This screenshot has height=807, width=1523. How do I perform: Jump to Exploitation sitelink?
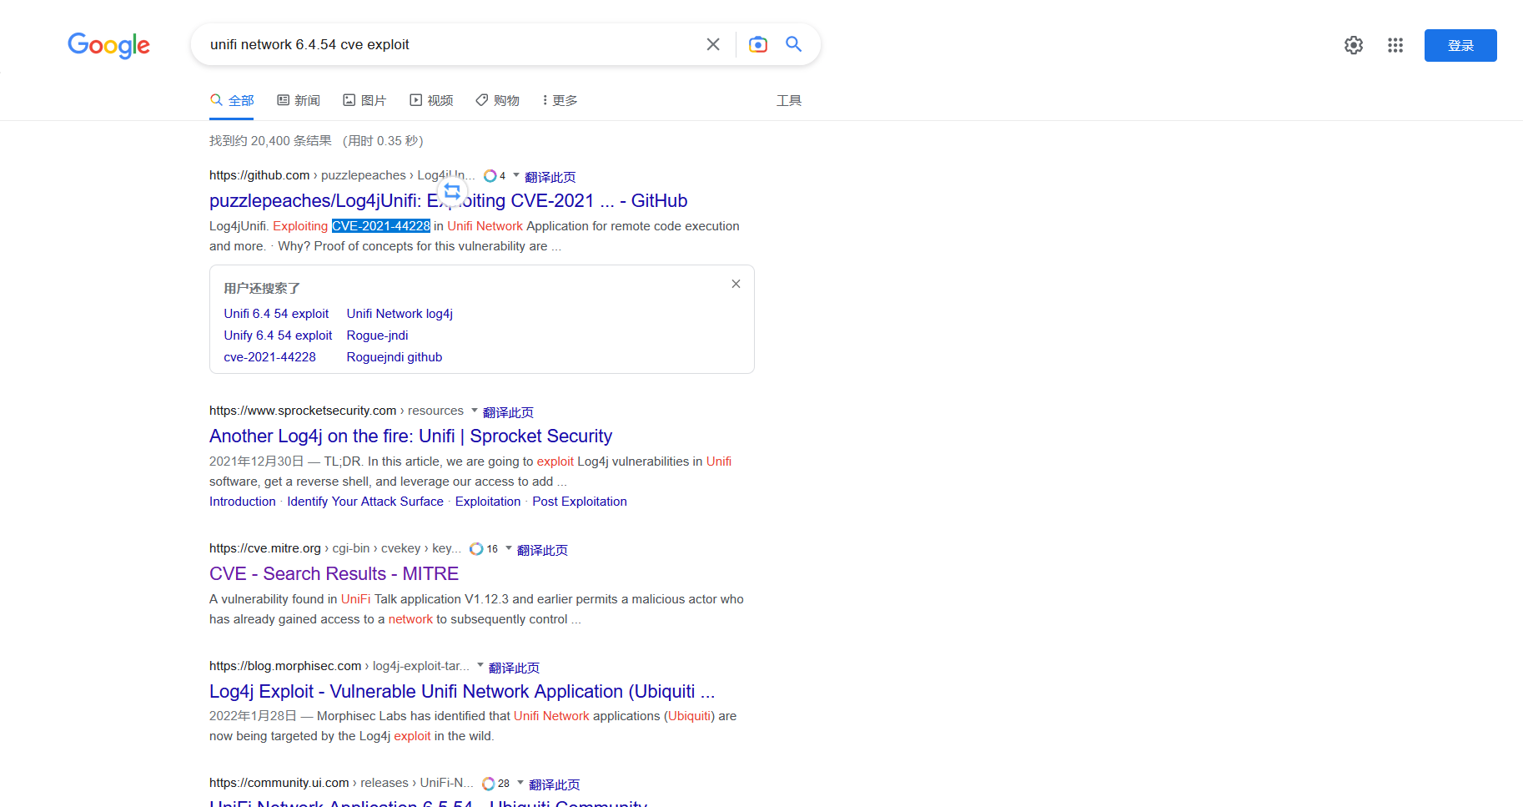pos(488,502)
